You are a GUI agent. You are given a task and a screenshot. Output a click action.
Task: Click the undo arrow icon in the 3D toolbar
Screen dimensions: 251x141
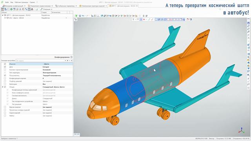83,16
